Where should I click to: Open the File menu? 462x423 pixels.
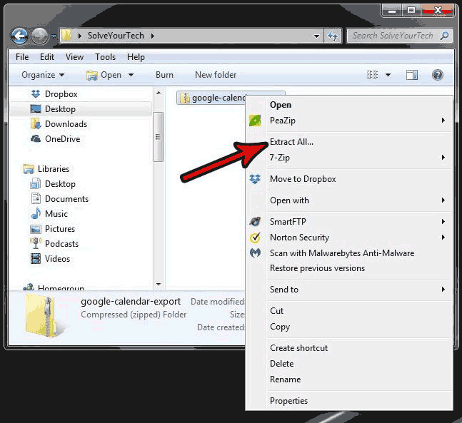coord(22,57)
